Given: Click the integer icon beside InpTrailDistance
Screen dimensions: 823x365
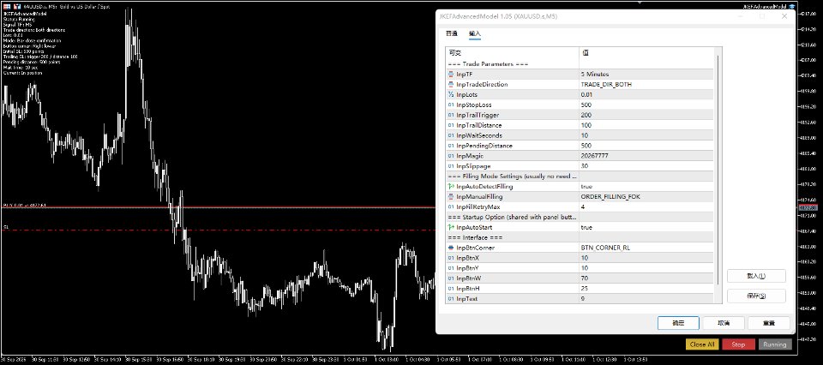Looking at the screenshot, I should click(451, 125).
